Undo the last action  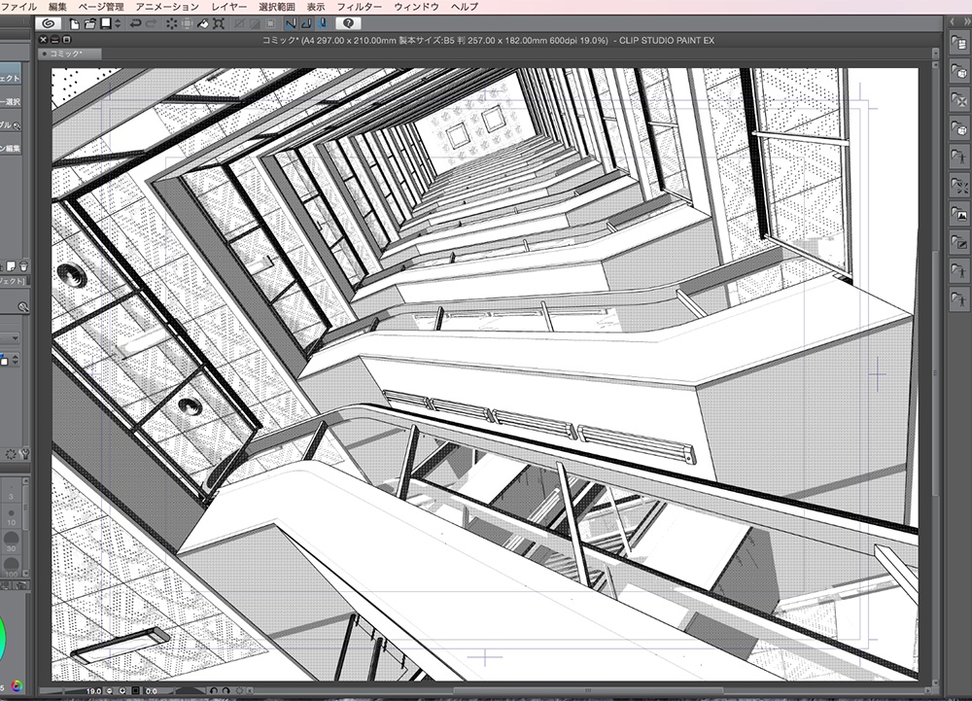pyautogui.click(x=135, y=23)
